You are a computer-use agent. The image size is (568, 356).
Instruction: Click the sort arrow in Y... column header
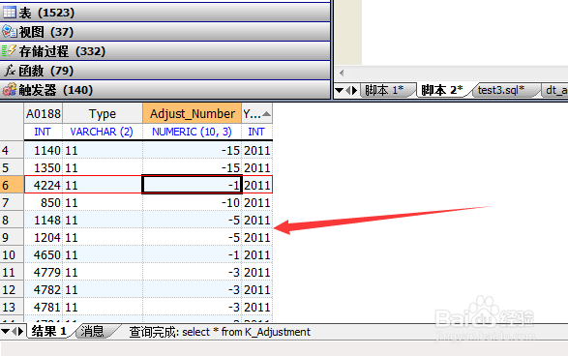267,114
